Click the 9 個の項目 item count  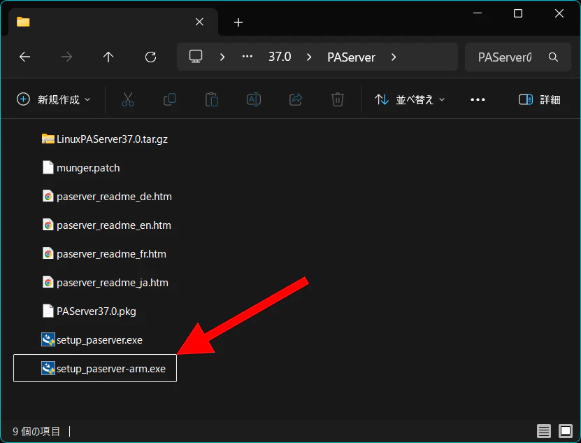tap(36, 431)
